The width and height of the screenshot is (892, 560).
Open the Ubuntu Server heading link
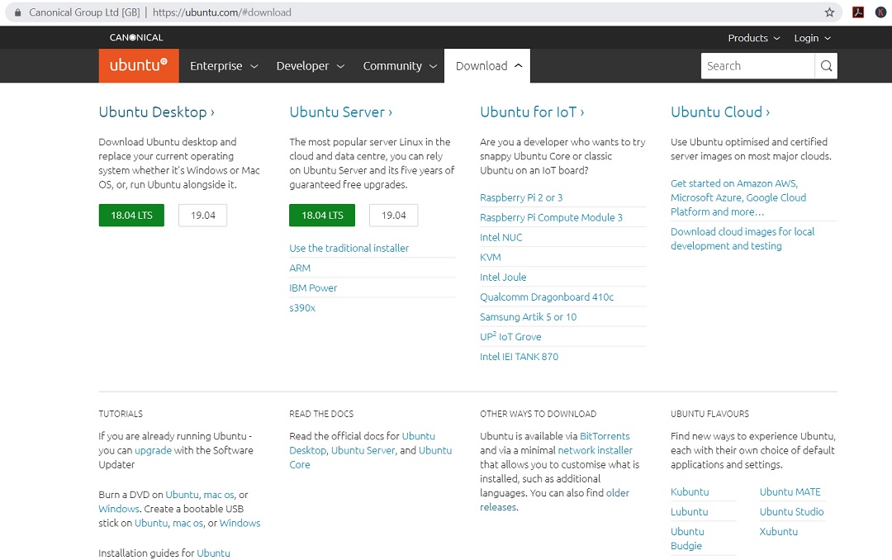(341, 112)
